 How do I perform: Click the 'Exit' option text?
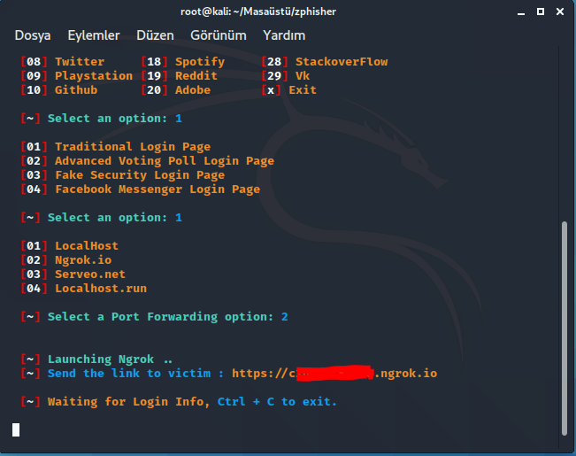pyautogui.click(x=303, y=89)
